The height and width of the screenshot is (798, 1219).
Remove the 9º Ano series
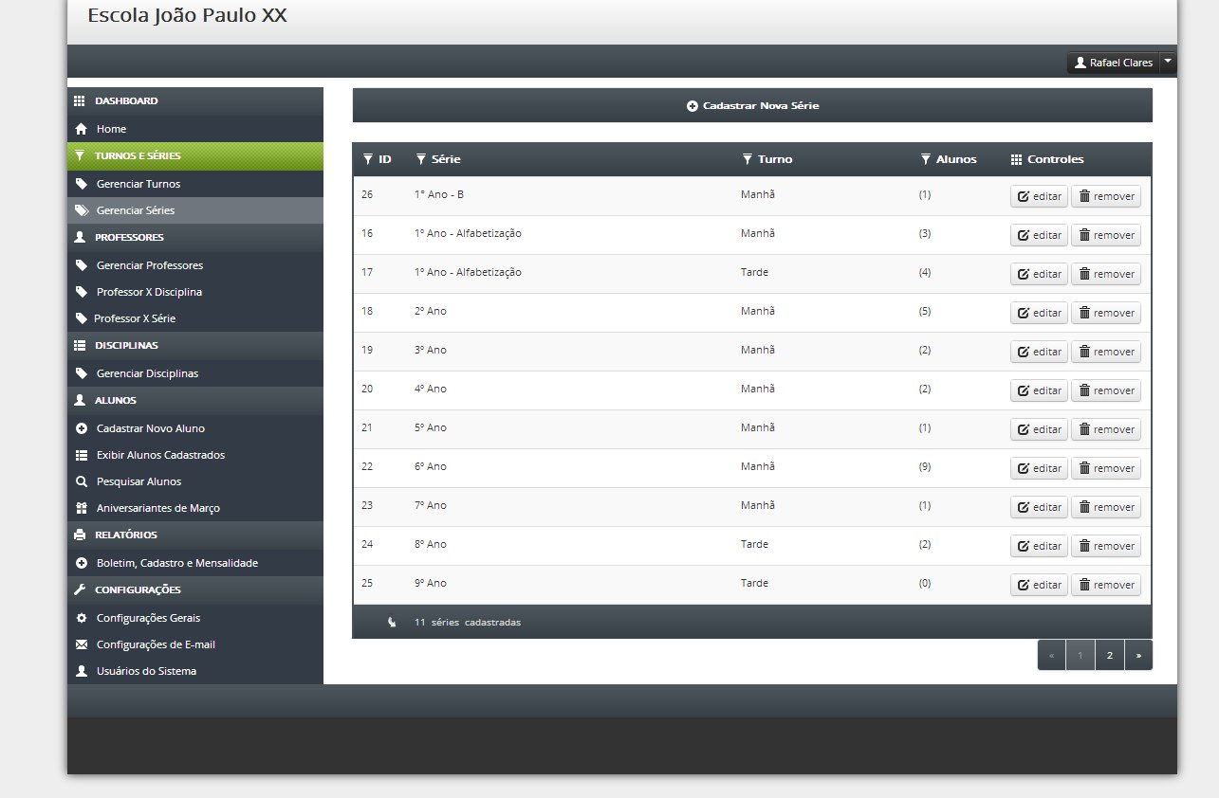click(1106, 585)
